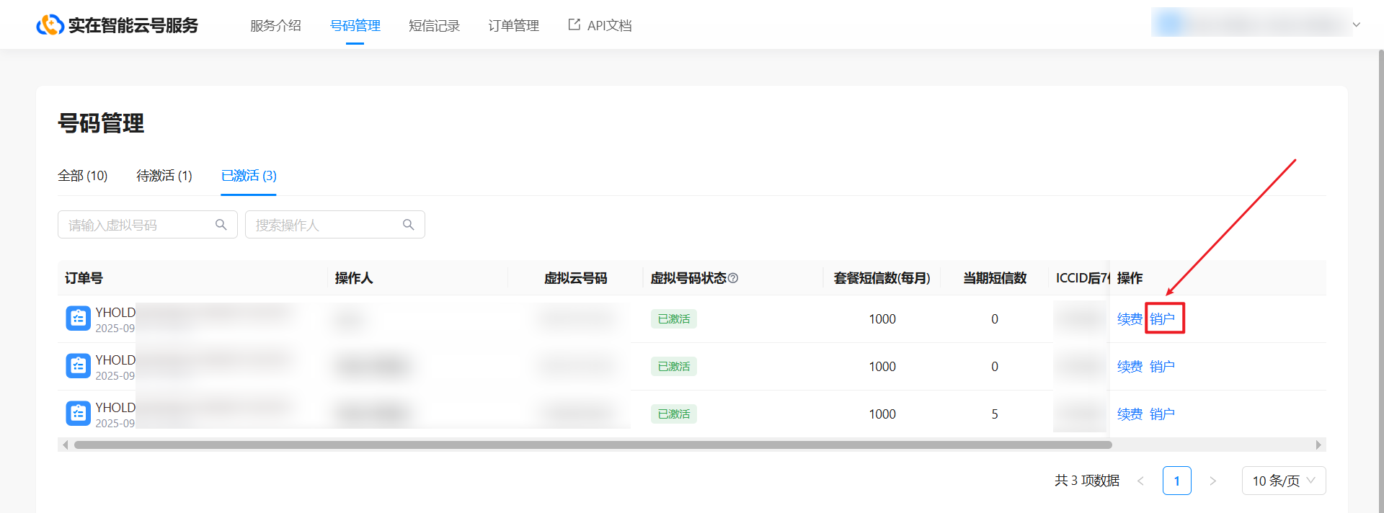1384x513 pixels.
Task: Click the third row order clipboard icon
Action: click(x=78, y=414)
